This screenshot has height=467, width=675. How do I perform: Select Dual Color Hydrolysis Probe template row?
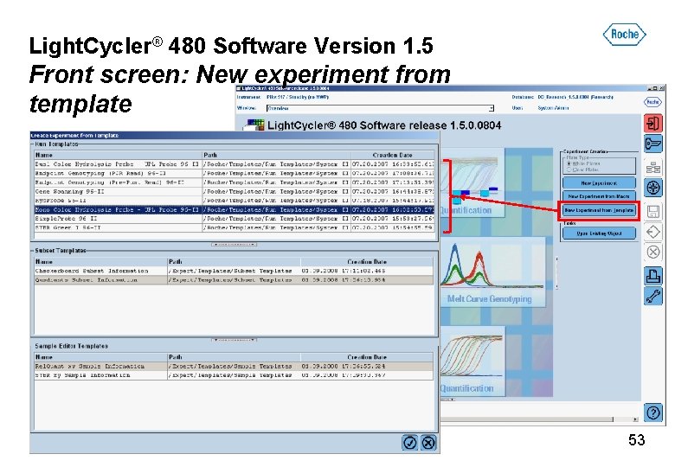pyautogui.click(x=235, y=164)
